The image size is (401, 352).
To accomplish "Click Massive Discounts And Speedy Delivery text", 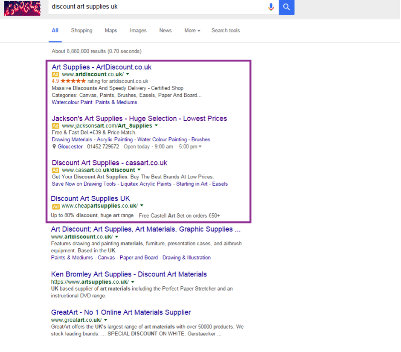I will click(x=99, y=88).
